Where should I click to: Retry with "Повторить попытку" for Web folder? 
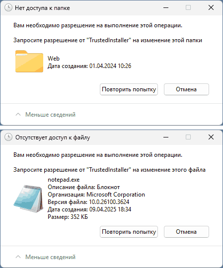pyautogui.click(x=129, y=89)
